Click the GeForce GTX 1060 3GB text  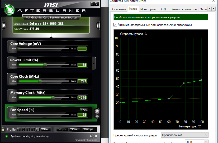[46, 24]
